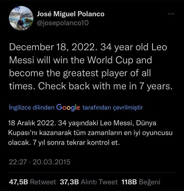
Task: View the 118B likes number
Action: [x=129, y=182]
